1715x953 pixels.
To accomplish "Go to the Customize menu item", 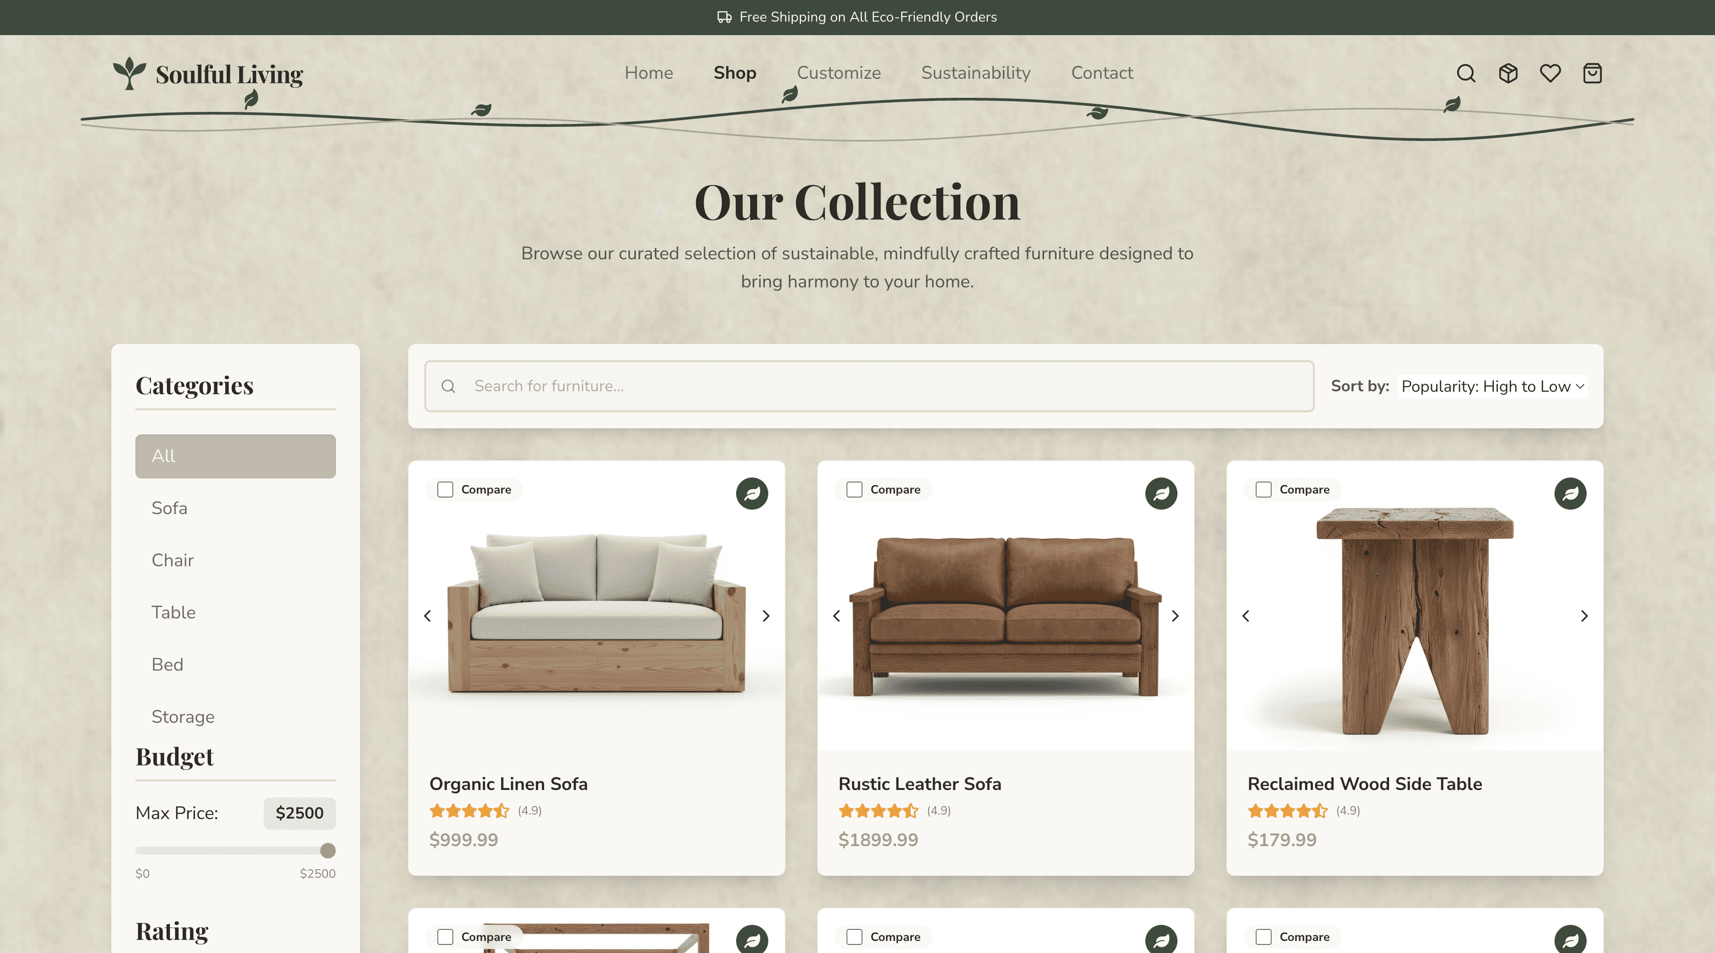I will coord(838,73).
